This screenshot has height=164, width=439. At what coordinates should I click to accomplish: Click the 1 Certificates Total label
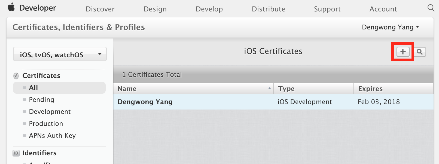click(x=152, y=75)
